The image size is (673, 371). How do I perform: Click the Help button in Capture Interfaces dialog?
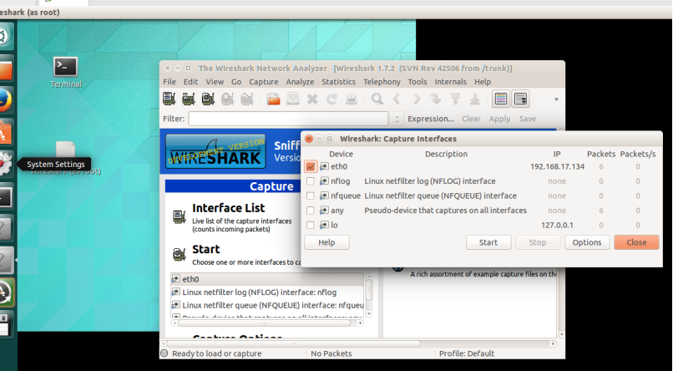pos(326,242)
